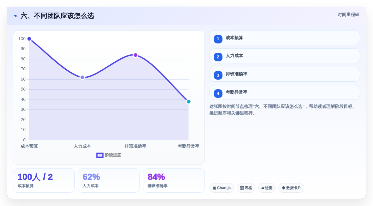Open the 进度 tag

click(267, 188)
